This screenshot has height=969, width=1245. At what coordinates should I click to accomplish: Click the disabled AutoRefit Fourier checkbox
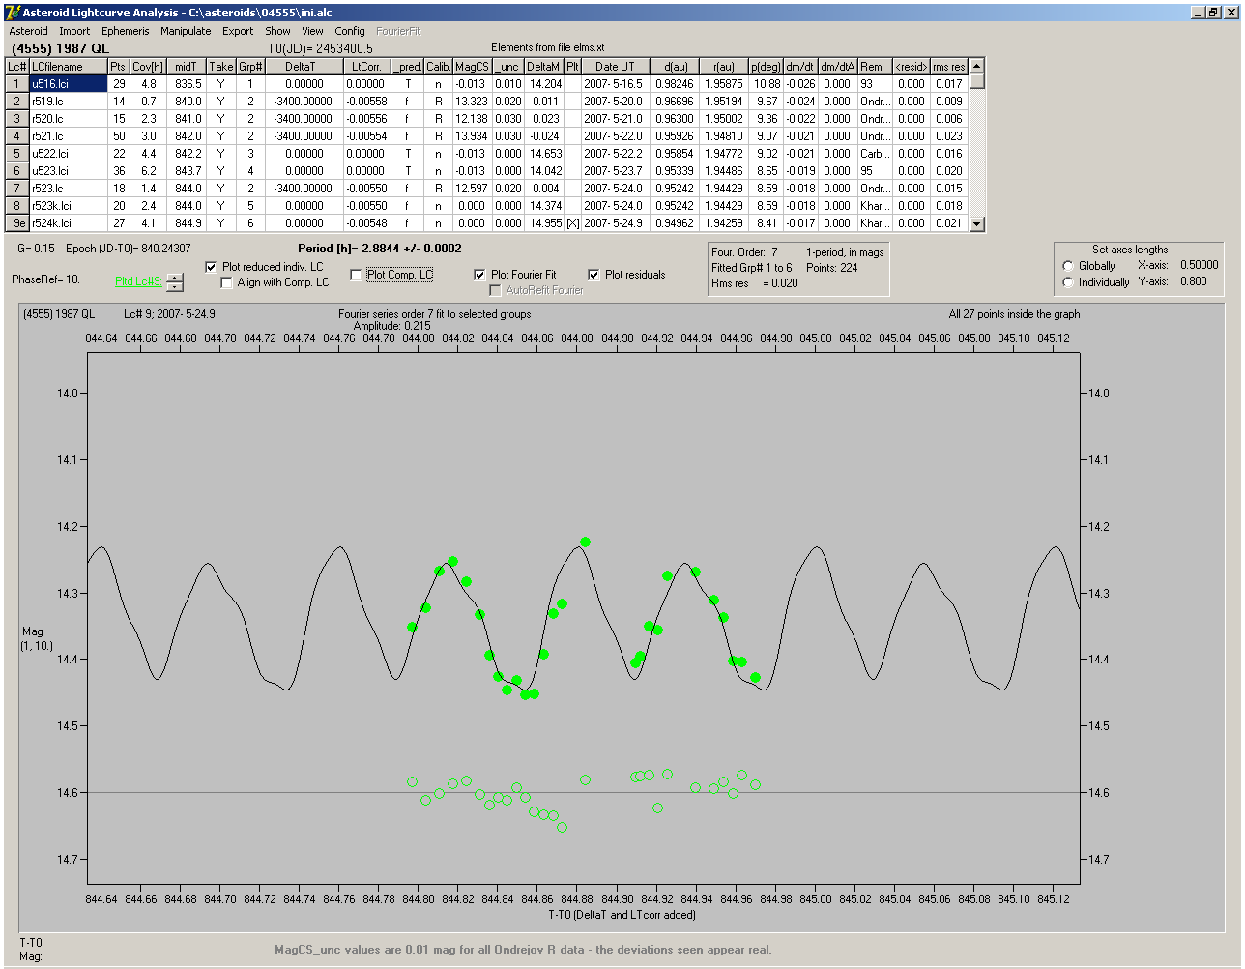[495, 290]
